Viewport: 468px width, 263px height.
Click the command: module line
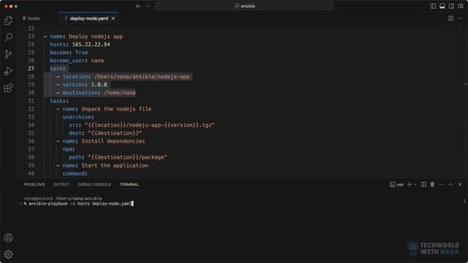[75, 173]
